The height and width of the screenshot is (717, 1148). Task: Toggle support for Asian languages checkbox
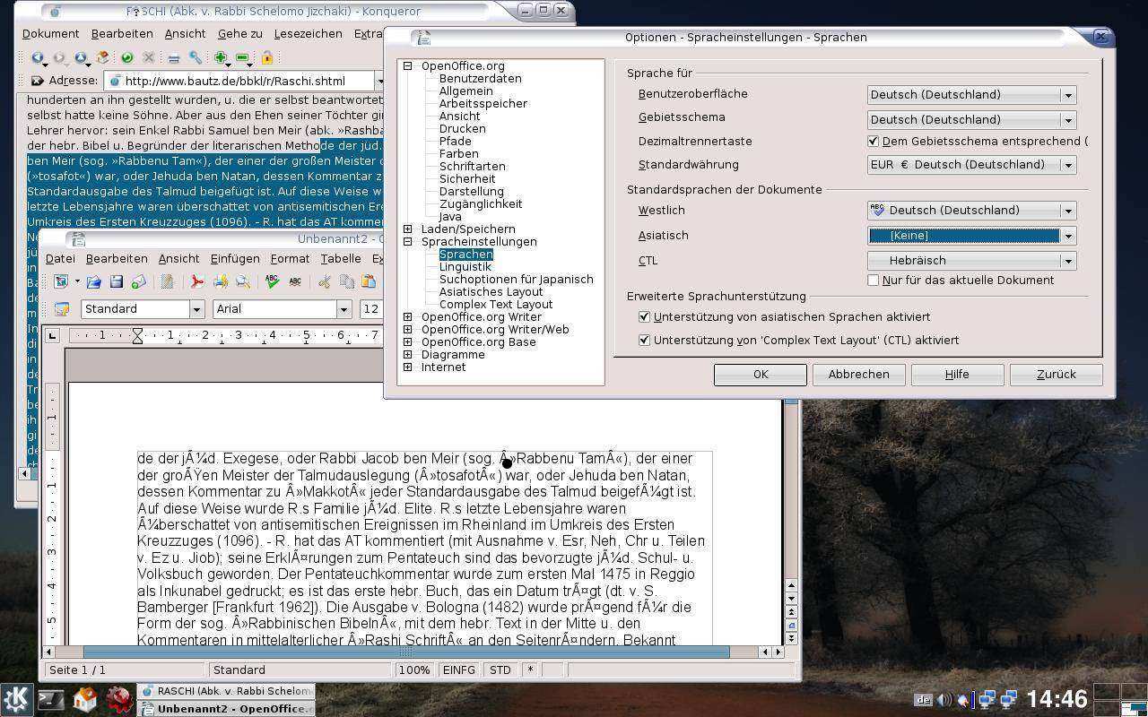(644, 316)
